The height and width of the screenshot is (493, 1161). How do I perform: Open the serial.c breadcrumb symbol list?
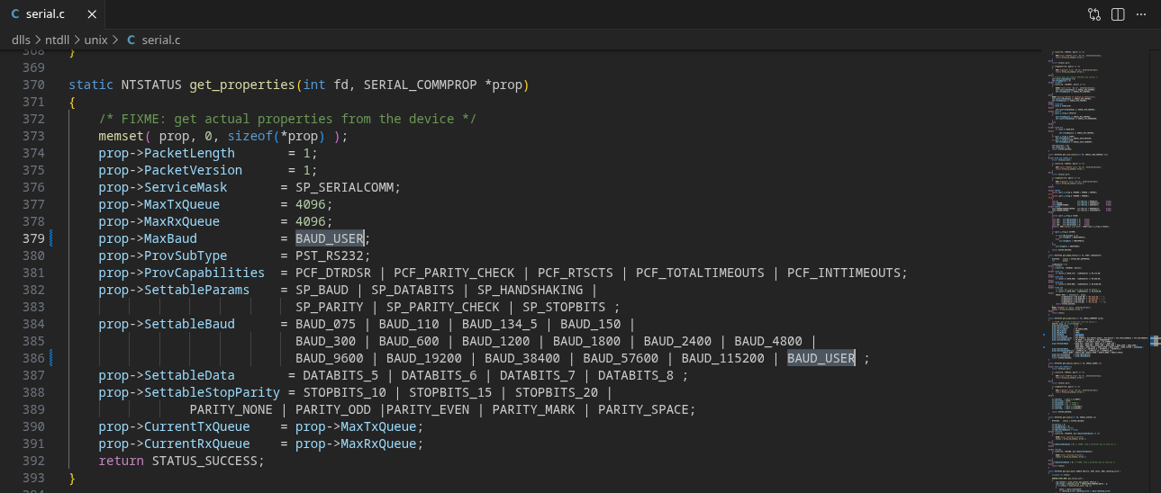(161, 40)
